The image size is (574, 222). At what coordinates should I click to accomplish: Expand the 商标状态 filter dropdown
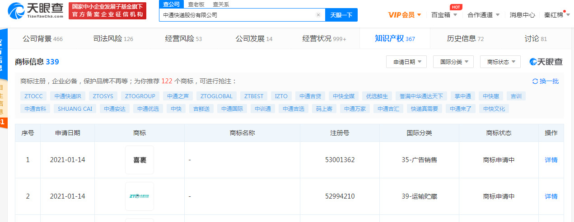coord(500,62)
